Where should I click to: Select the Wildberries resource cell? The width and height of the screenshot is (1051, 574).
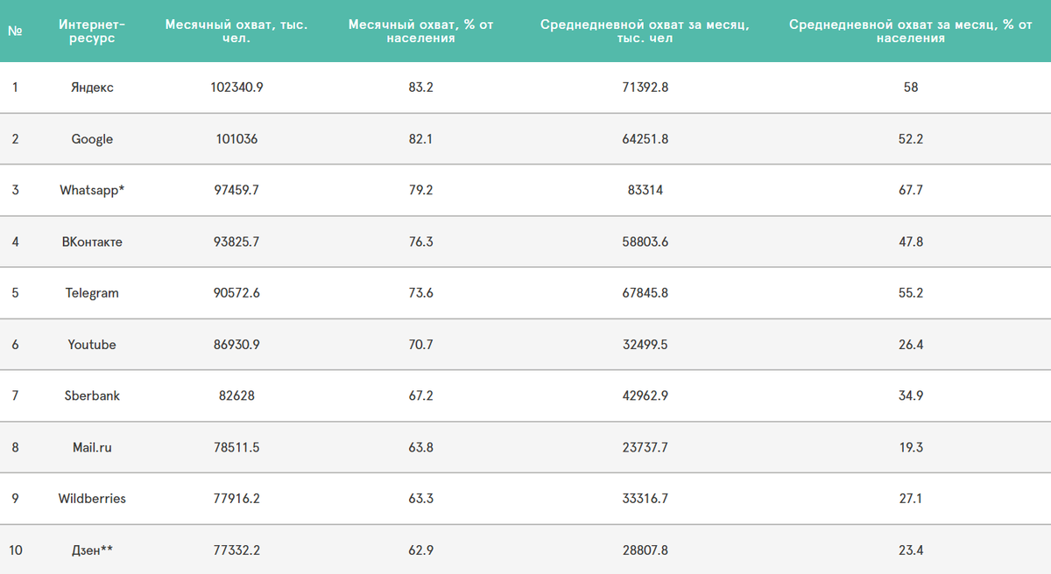(x=92, y=499)
